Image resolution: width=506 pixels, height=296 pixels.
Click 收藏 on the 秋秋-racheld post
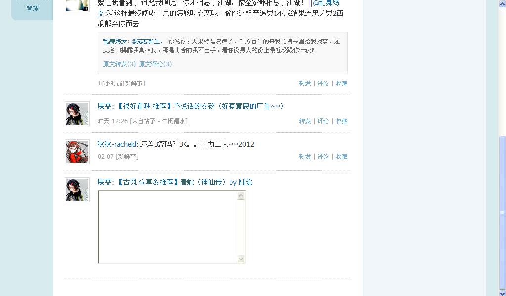[x=341, y=156]
